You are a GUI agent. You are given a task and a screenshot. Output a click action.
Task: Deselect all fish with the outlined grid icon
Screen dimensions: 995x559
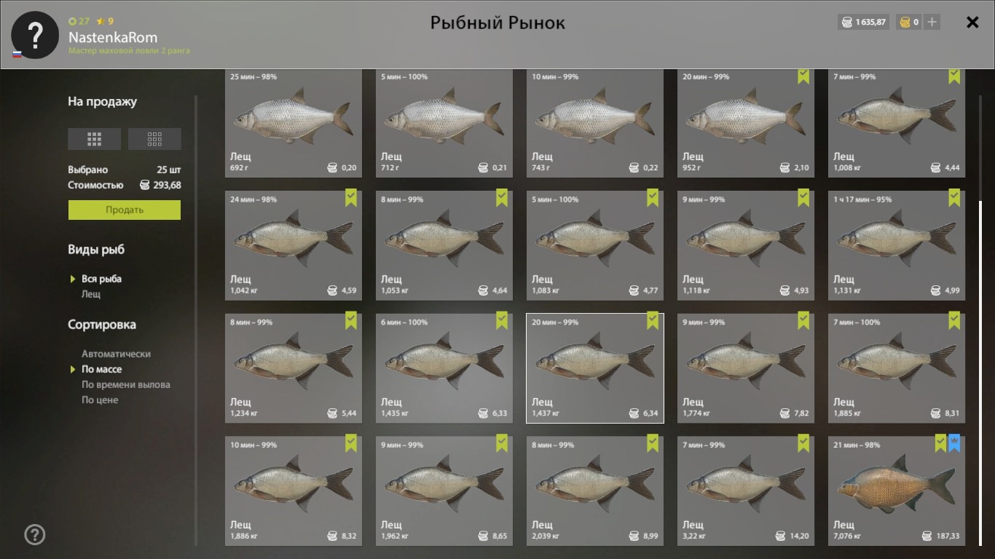pyautogui.click(x=154, y=138)
